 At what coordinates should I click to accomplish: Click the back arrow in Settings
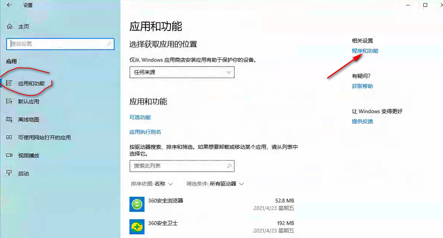(x=9, y=5)
